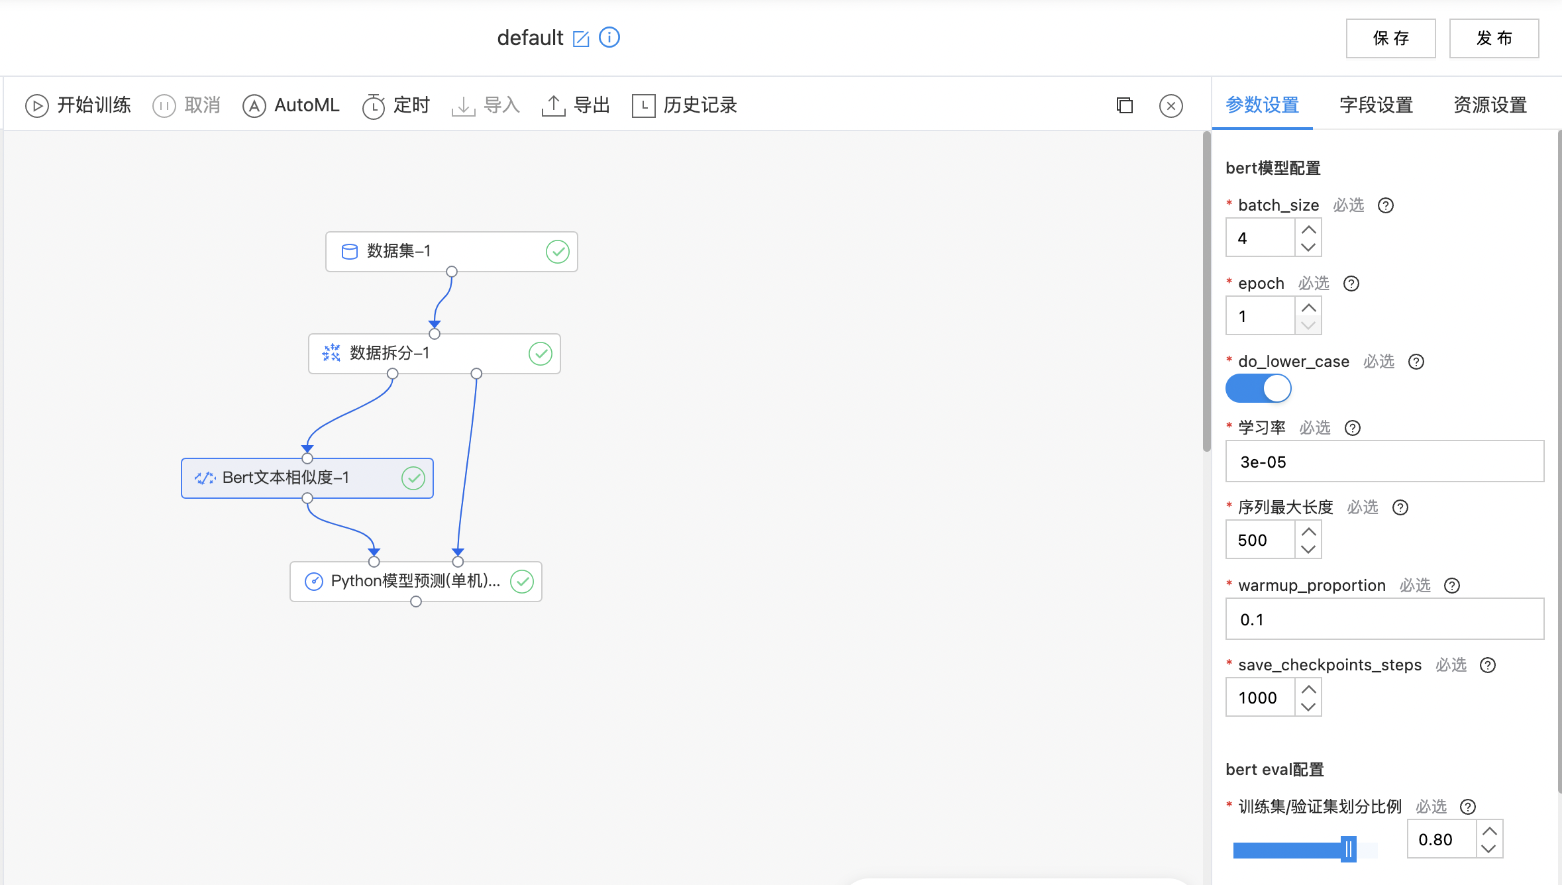The height and width of the screenshot is (885, 1562).
Task: Click the 保存 save button
Action: click(x=1390, y=38)
